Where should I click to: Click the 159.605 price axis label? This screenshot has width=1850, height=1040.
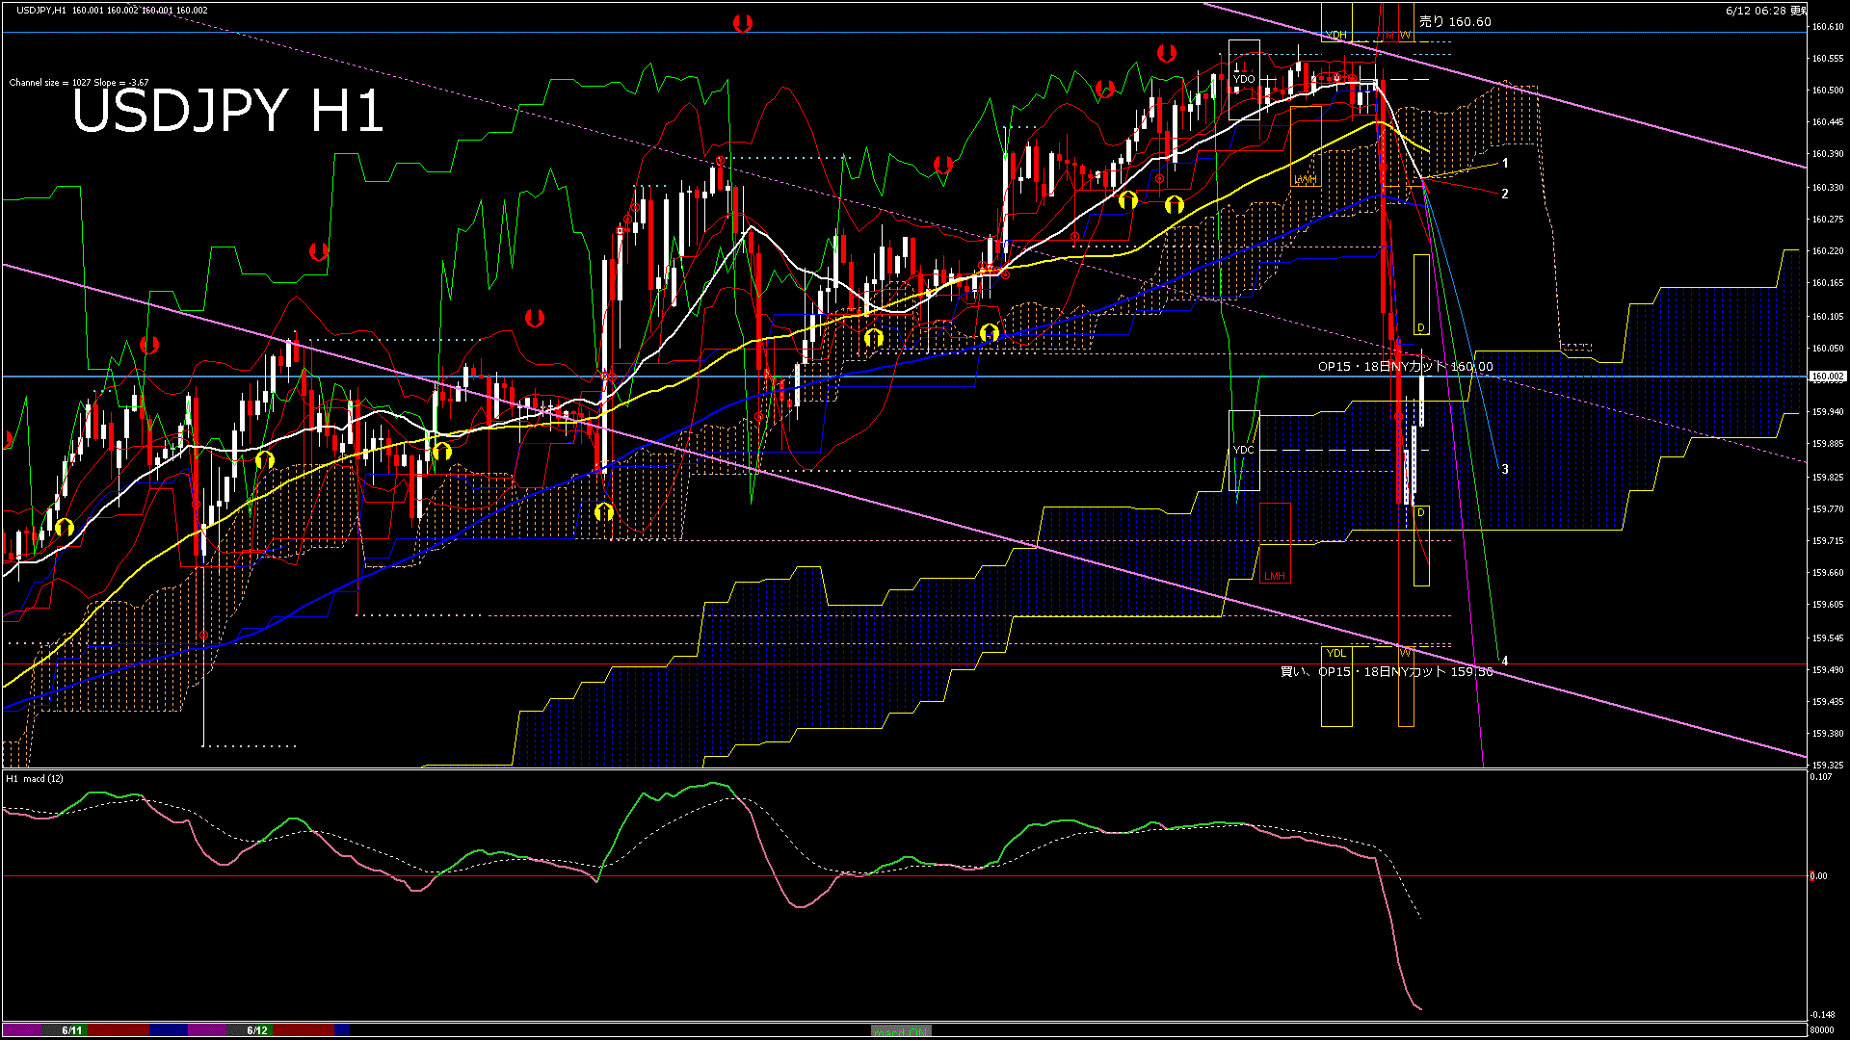coord(1828,605)
